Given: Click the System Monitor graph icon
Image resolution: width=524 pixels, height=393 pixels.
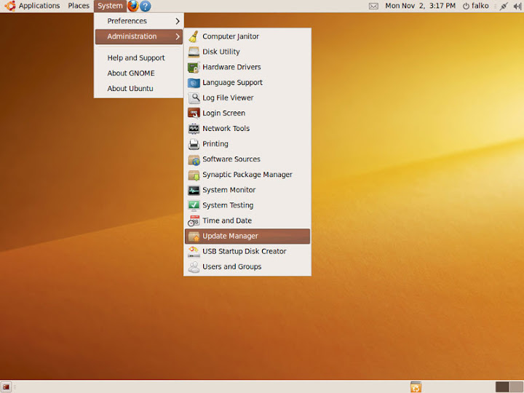Looking at the screenshot, I should [x=194, y=190].
